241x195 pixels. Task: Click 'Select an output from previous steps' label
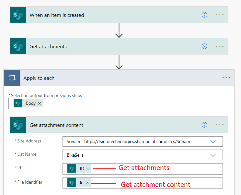[46, 96]
